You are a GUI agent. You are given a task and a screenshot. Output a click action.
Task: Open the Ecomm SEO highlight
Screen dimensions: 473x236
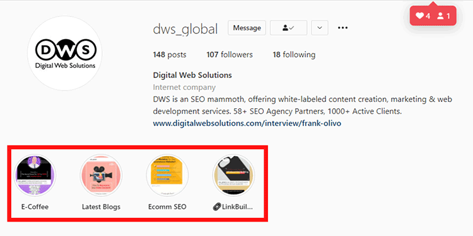(167, 175)
